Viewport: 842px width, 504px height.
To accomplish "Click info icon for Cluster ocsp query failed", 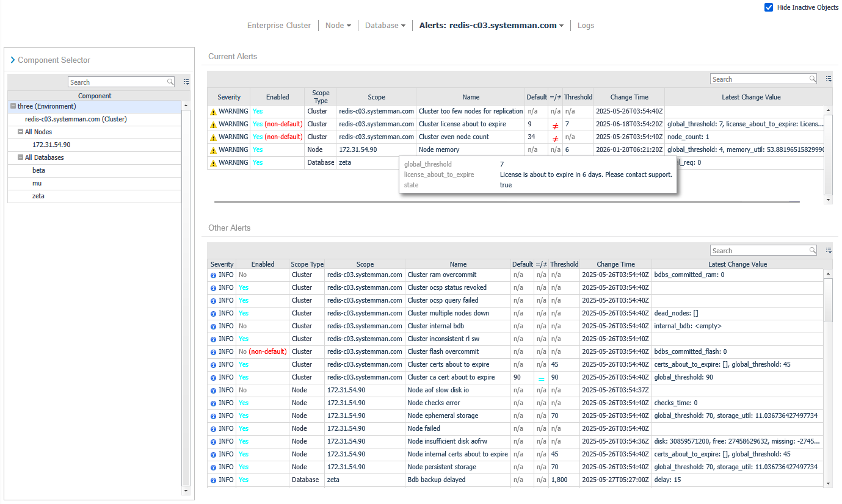I will (213, 301).
